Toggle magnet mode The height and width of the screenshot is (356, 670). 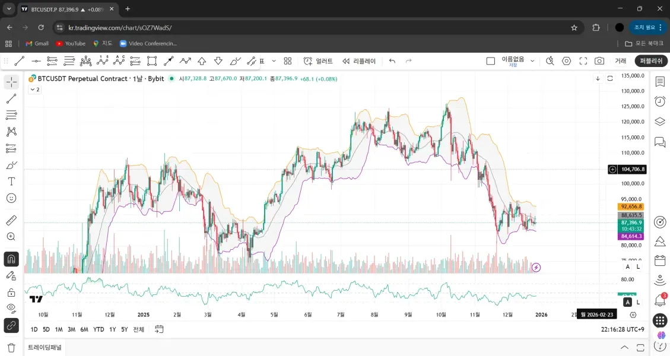click(x=11, y=259)
